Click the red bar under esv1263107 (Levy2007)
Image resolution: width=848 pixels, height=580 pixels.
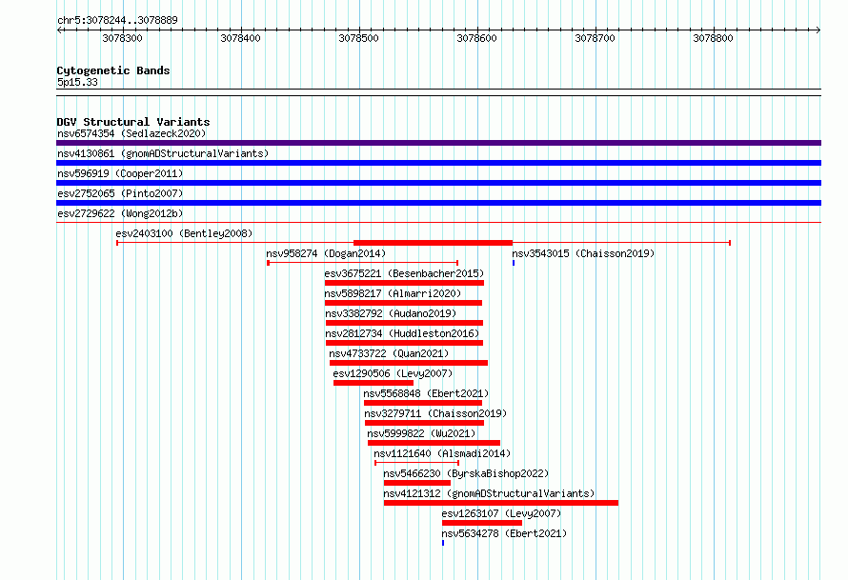coord(482,523)
